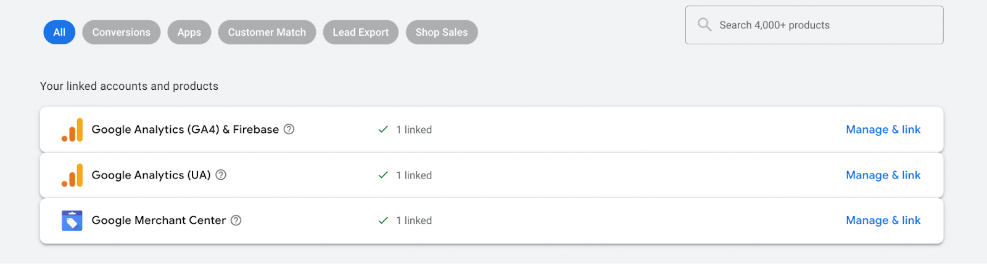Viewport: 987px width, 264px height.
Task: Select the All filter chip
Action: (59, 33)
